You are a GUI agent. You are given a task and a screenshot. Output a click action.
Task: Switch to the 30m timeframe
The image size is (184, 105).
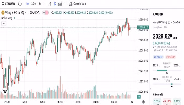[x=33, y=4]
